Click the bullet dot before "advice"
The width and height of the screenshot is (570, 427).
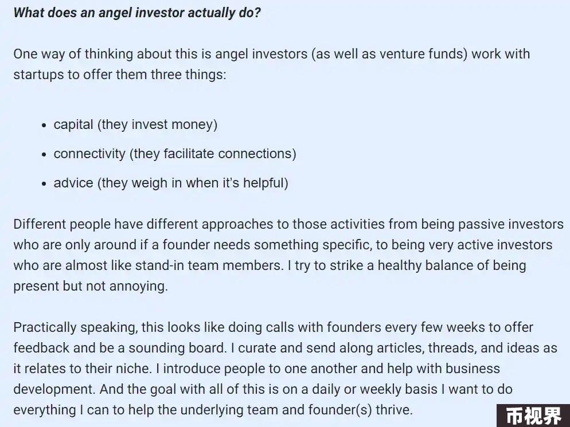tap(44, 184)
